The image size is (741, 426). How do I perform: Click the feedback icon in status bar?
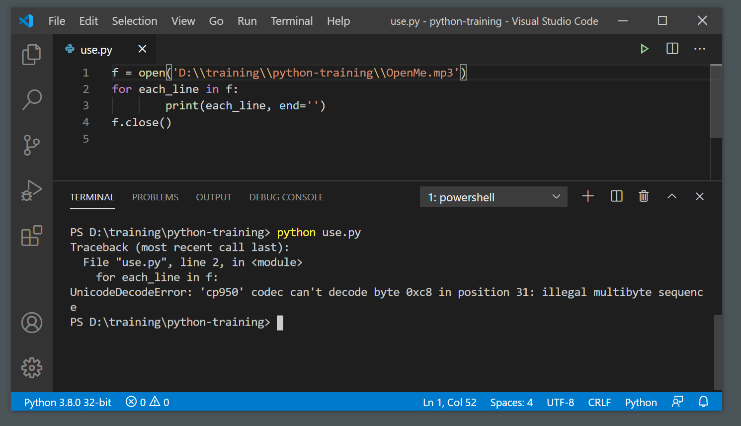[x=677, y=402]
